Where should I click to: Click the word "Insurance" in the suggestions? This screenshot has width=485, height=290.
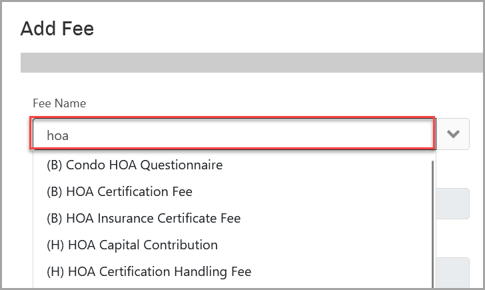point(124,218)
